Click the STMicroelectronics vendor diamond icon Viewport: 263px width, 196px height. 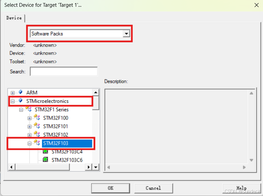click(21, 100)
